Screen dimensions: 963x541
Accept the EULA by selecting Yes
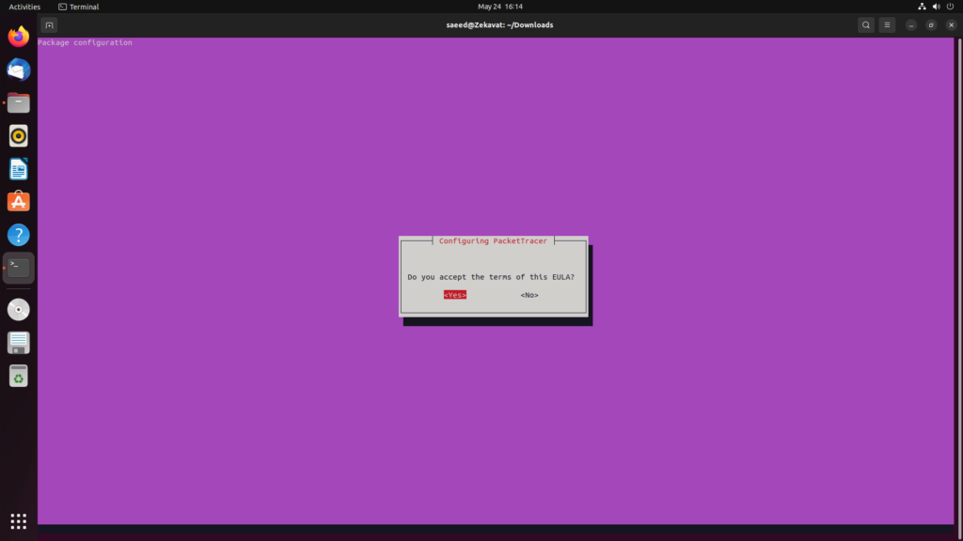click(x=455, y=295)
